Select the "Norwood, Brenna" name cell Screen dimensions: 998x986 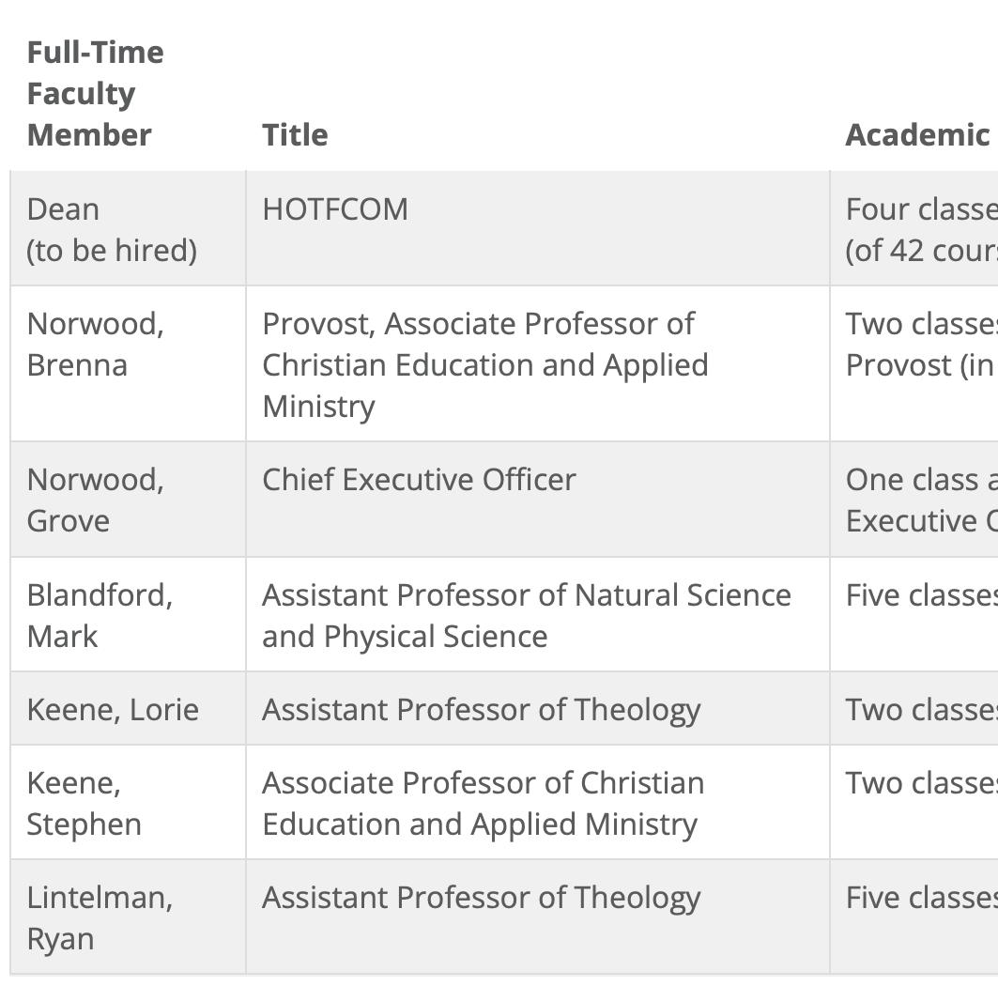[95, 344]
